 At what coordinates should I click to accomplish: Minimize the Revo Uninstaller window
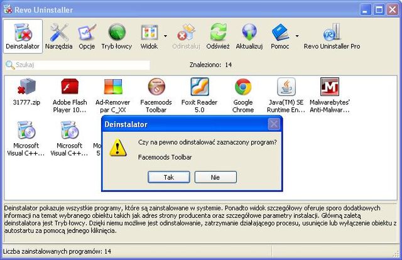pyautogui.click(x=366, y=10)
